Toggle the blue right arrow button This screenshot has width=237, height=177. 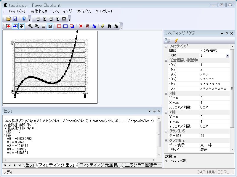[x=15, y=26]
